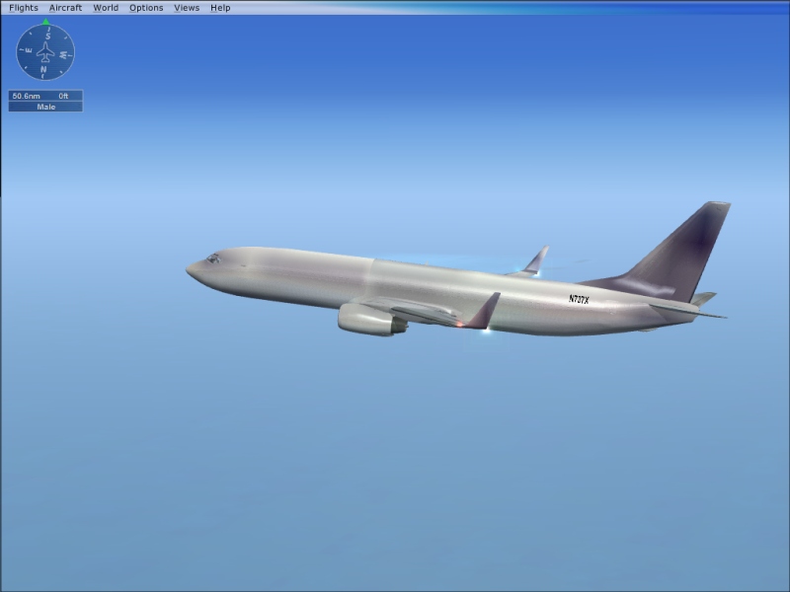Open the Help menu
This screenshot has width=790, height=592.
pyautogui.click(x=220, y=8)
